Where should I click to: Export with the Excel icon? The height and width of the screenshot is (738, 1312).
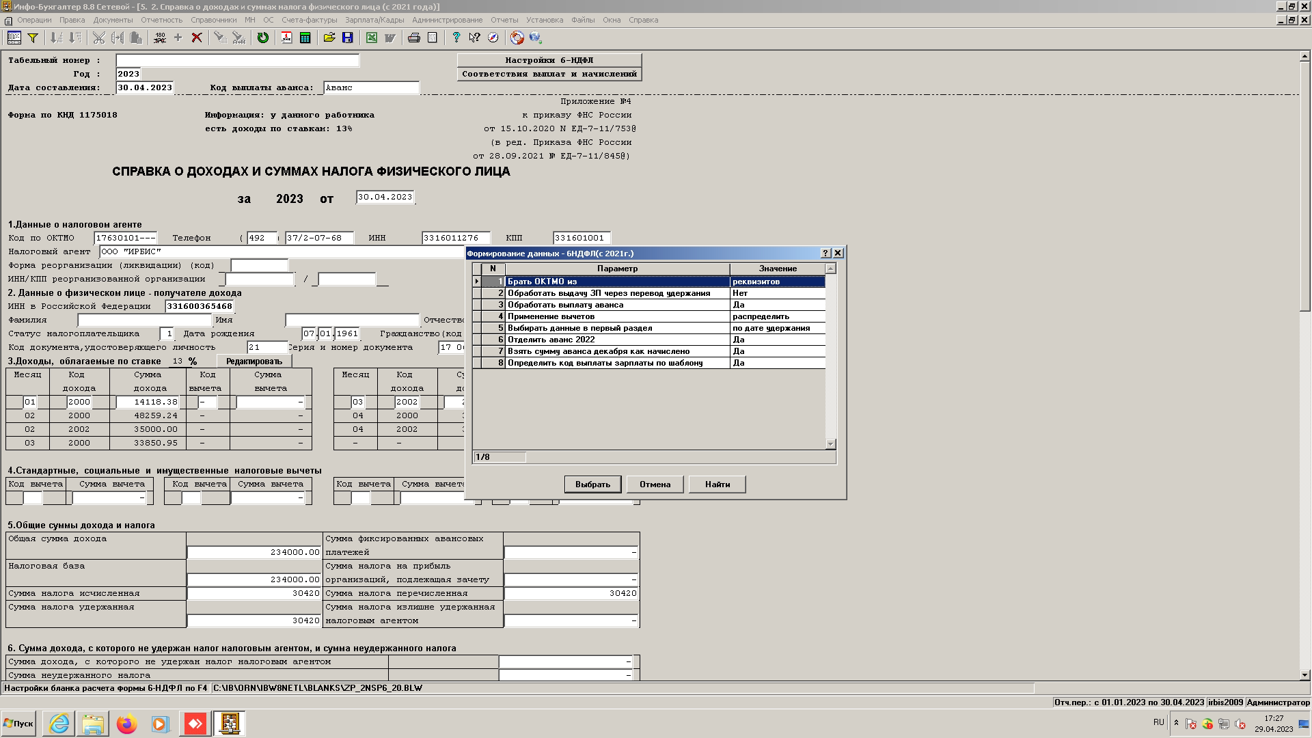[x=371, y=38]
